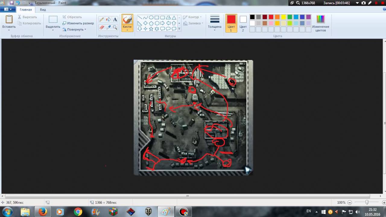This screenshot has height=217, width=386.
Task: Click Обрезать crop button
Action: (x=72, y=17)
